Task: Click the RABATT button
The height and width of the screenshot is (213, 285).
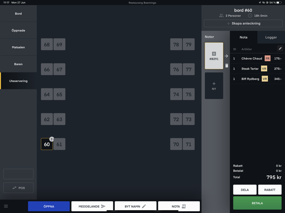Action: (x=270, y=190)
